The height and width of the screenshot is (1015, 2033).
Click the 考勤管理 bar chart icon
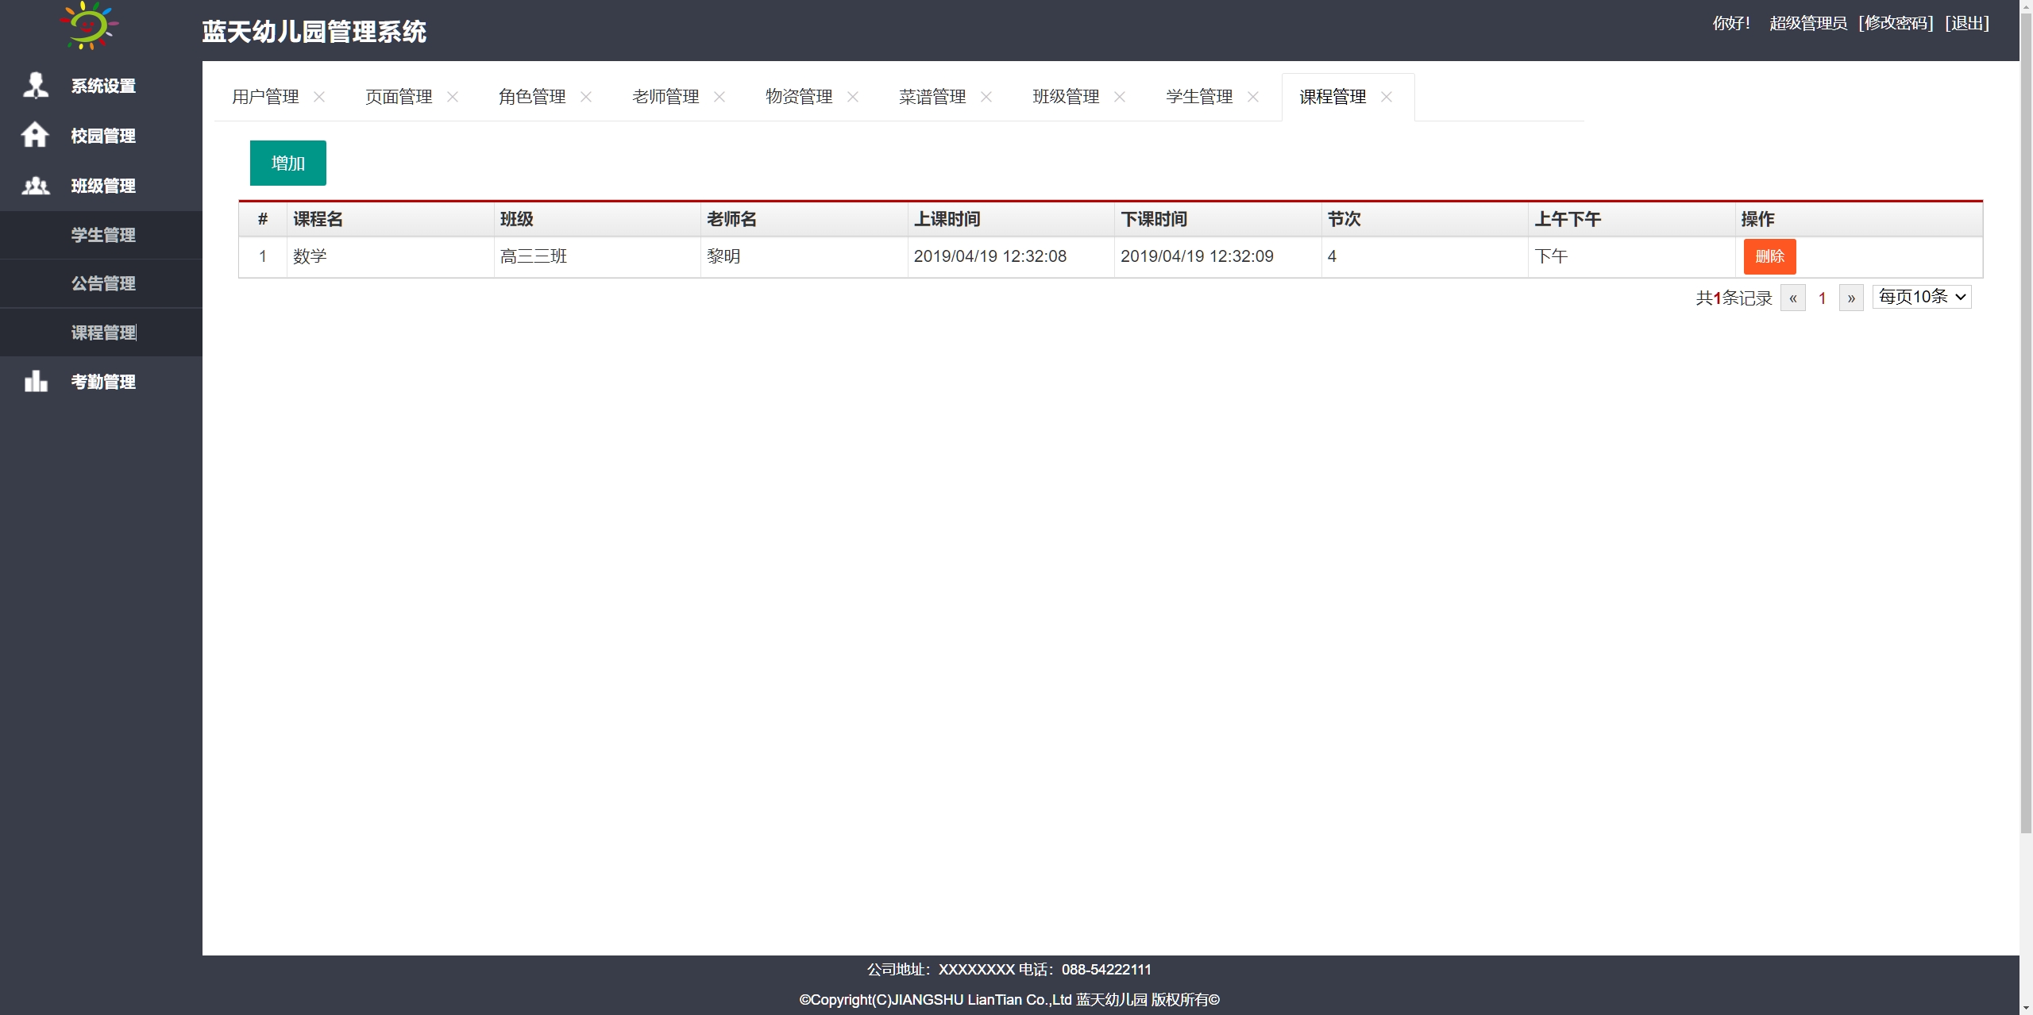pyautogui.click(x=36, y=381)
